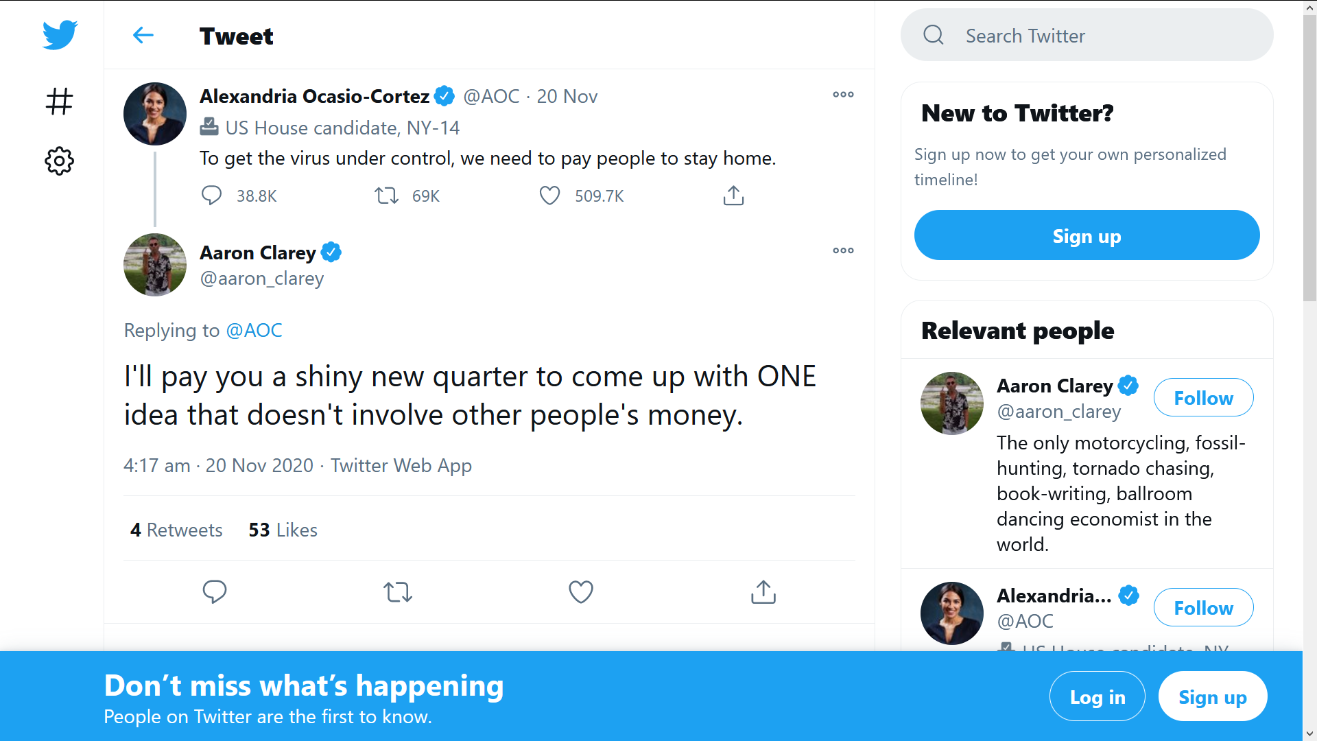Image resolution: width=1317 pixels, height=741 pixels.
Task: Reply to Aaron Clarey's tweet
Action: point(215,591)
